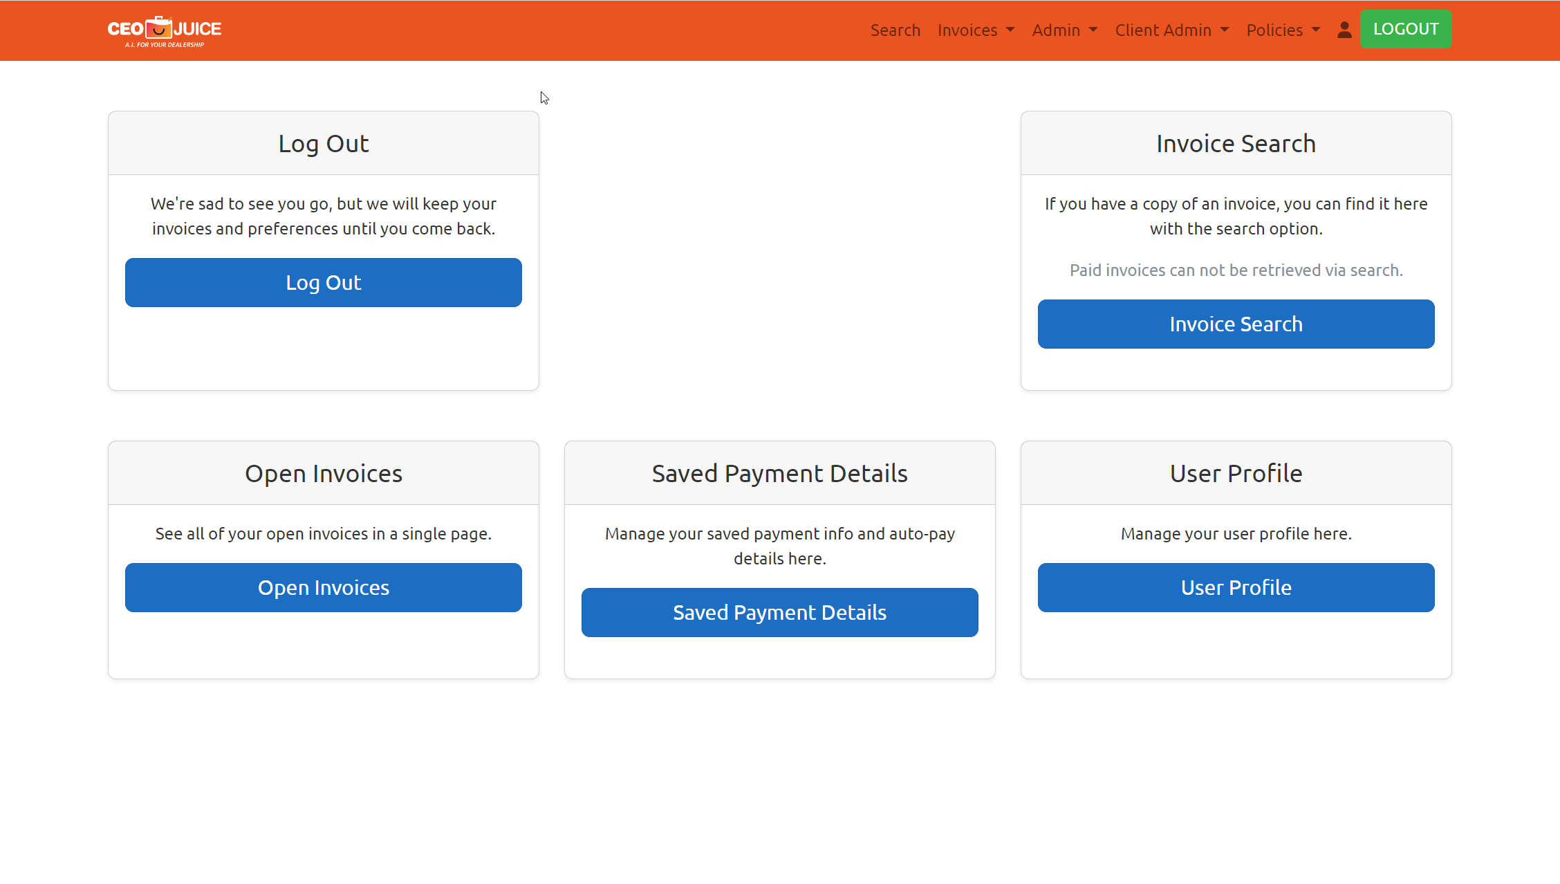The width and height of the screenshot is (1560, 884).
Task: Open the blue User Profile button
Action: (x=1236, y=587)
